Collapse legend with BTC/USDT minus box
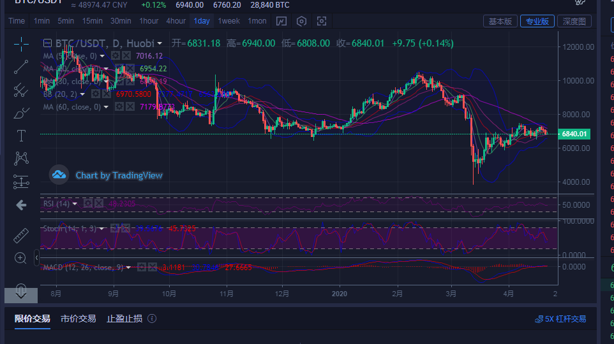The width and height of the screenshot is (614, 344). [47, 43]
